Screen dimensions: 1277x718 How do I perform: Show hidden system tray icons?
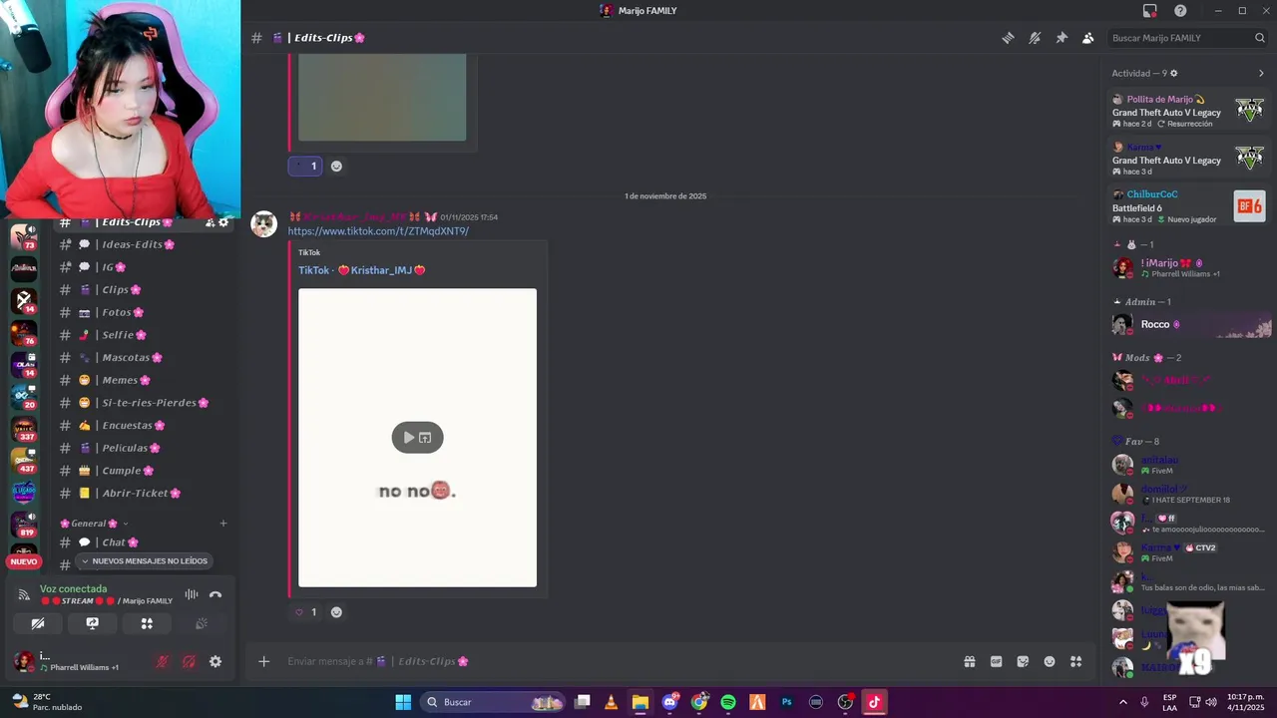pos(1122,702)
